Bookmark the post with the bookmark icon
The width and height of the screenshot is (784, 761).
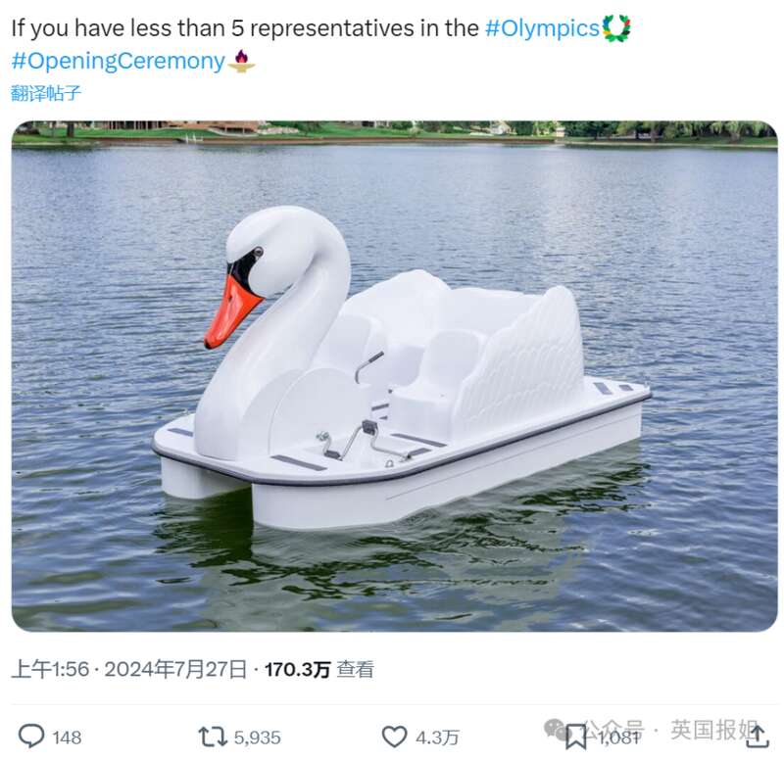click(576, 737)
